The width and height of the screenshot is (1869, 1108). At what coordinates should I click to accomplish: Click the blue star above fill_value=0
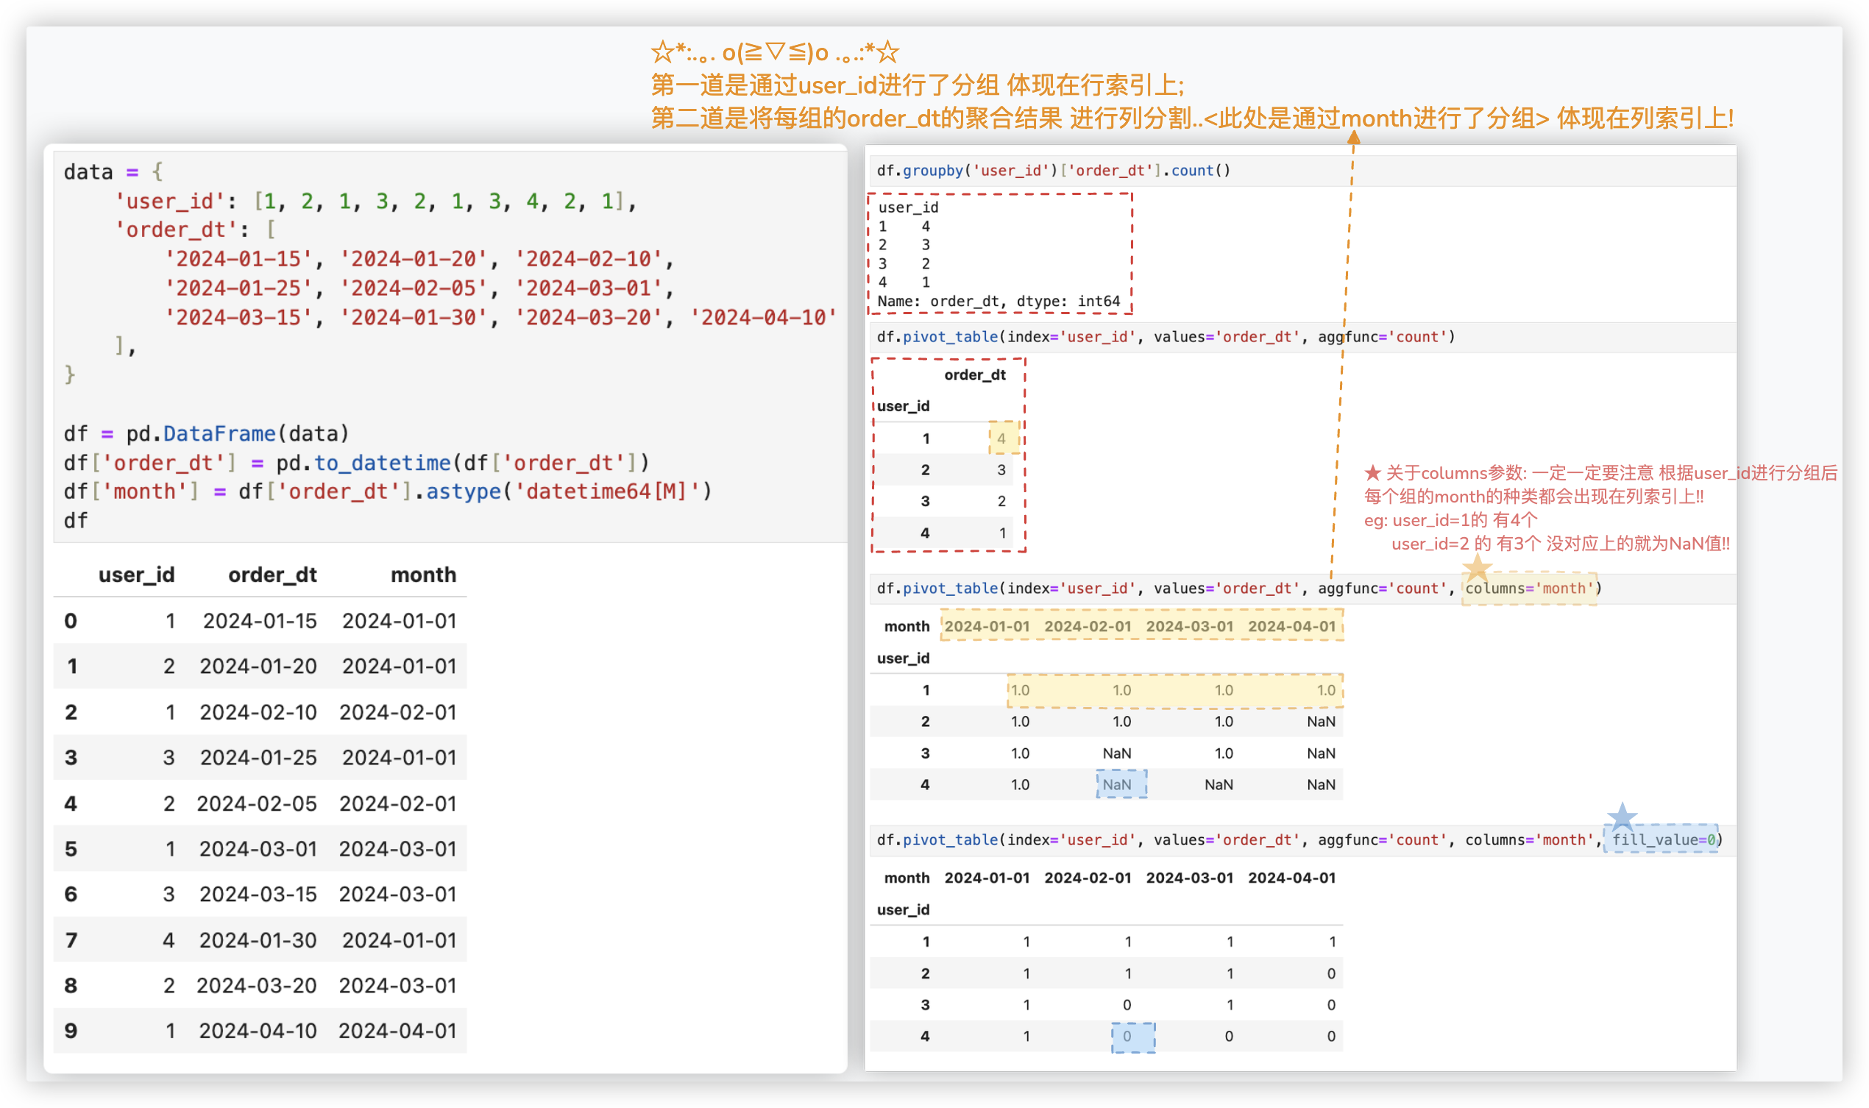pos(1622,817)
